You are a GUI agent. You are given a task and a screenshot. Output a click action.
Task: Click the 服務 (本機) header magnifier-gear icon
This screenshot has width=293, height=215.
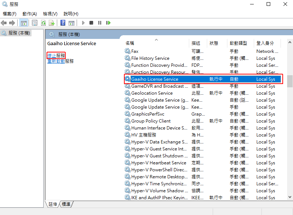pyautogui.click(x=52, y=34)
